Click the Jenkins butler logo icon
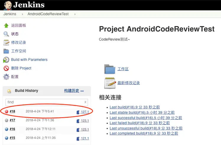 coord(8,6)
